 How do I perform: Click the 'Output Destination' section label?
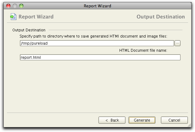(x=29, y=30)
